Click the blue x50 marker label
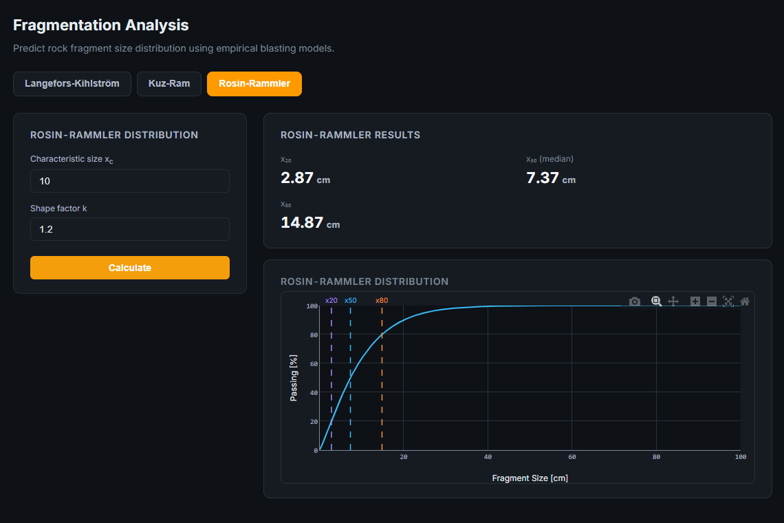784x523 pixels. (351, 300)
